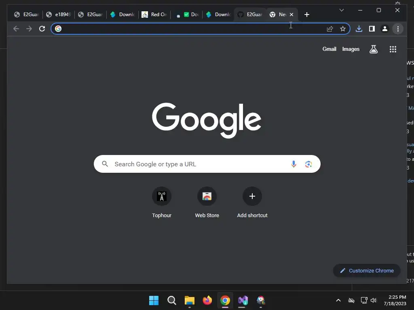Viewport: 414px width, 310px height.
Task: Open a new tab with plus button
Action: coord(306,15)
